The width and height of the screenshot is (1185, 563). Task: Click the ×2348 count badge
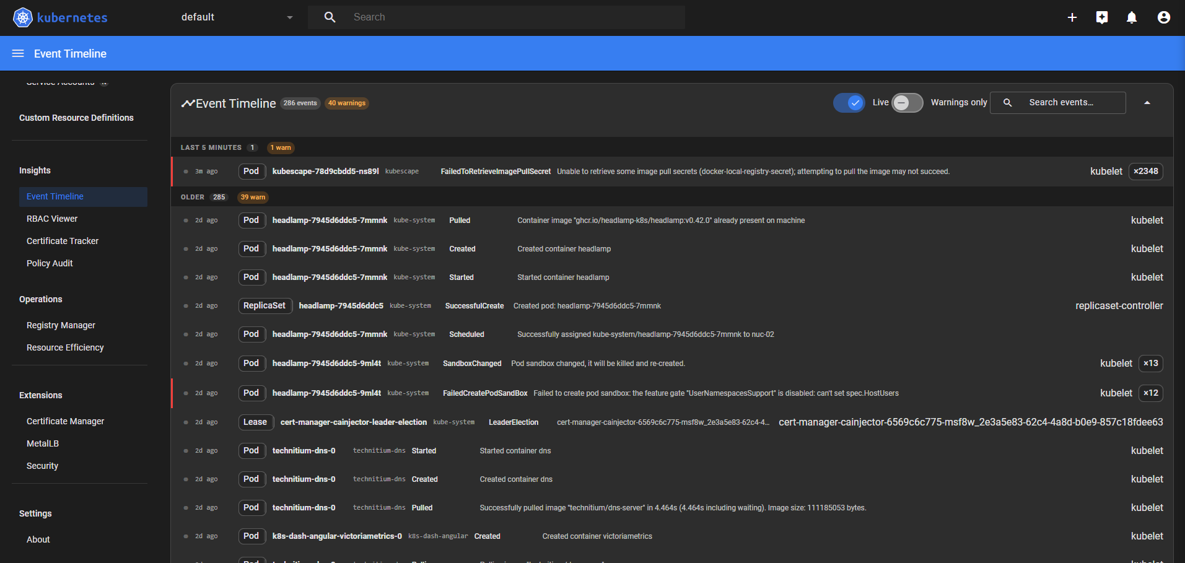(x=1146, y=172)
